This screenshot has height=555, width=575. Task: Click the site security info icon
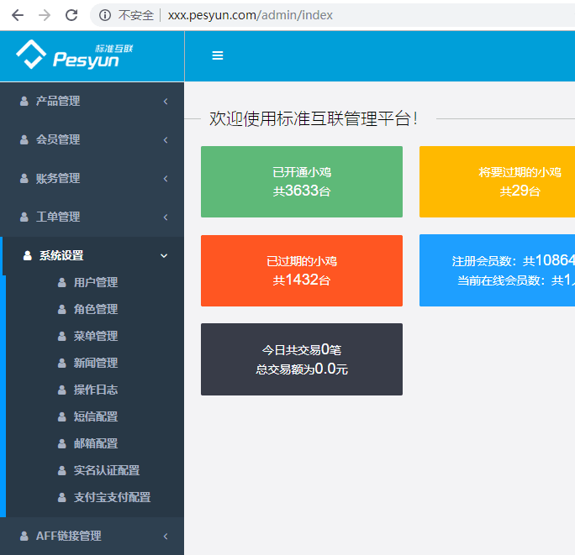click(x=105, y=15)
